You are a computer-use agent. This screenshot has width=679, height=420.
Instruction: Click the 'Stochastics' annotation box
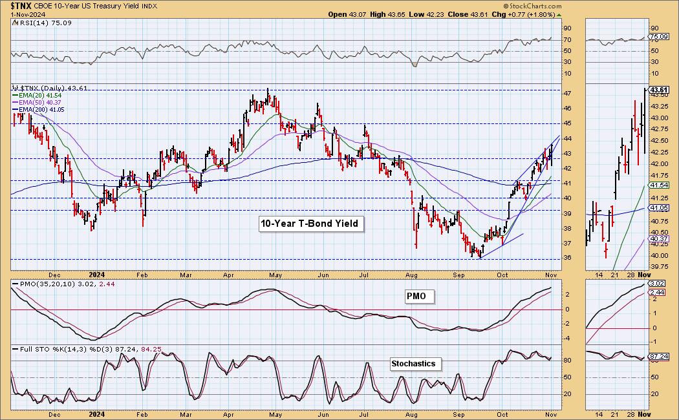click(415, 364)
